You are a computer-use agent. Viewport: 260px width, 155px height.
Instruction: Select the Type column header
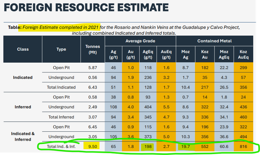click(61, 49)
